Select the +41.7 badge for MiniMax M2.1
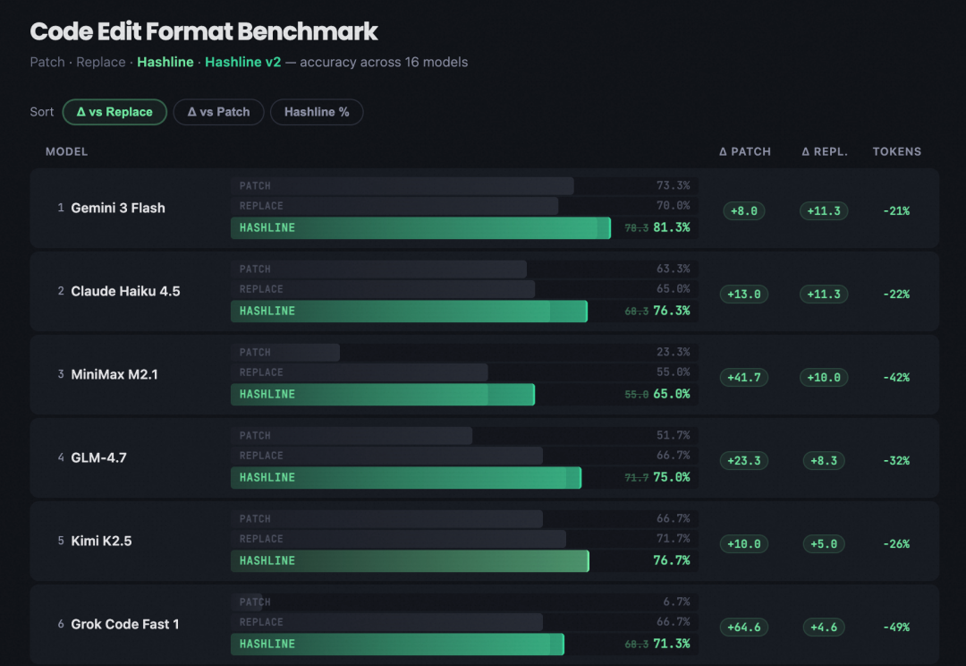The width and height of the screenshot is (966, 666). point(744,377)
